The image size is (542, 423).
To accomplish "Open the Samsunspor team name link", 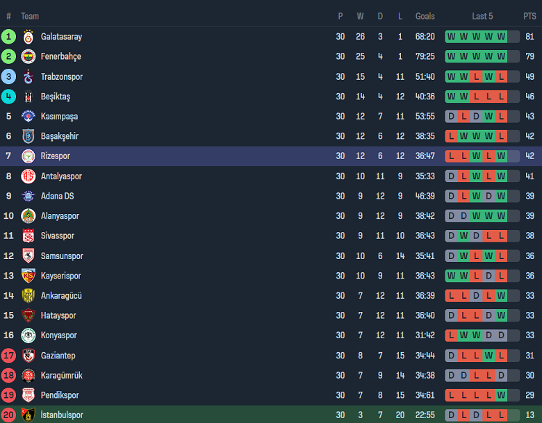I will (62, 256).
